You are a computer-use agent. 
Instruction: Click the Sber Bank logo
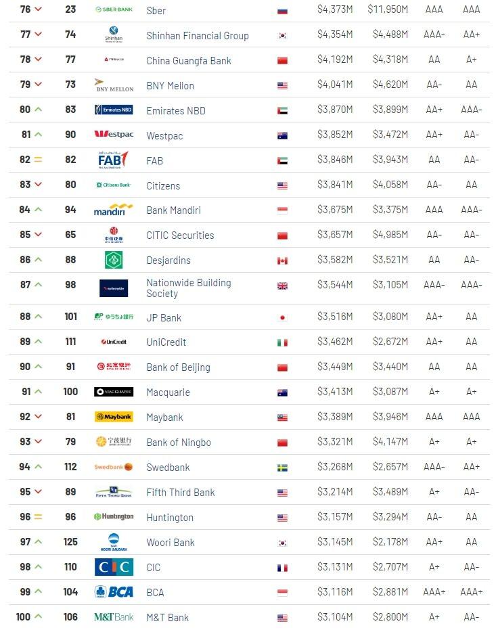click(x=114, y=9)
